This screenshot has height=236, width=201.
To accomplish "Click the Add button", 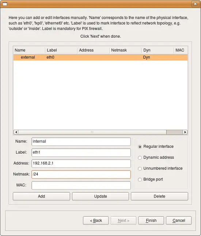I will pyautogui.click(x=42, y=196).
